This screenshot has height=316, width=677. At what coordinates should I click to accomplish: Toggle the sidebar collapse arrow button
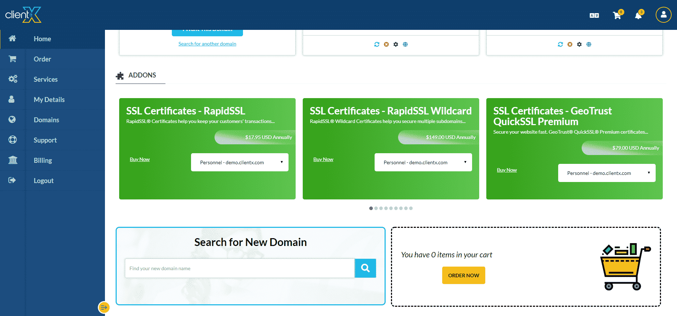click(x=104, y=307)
